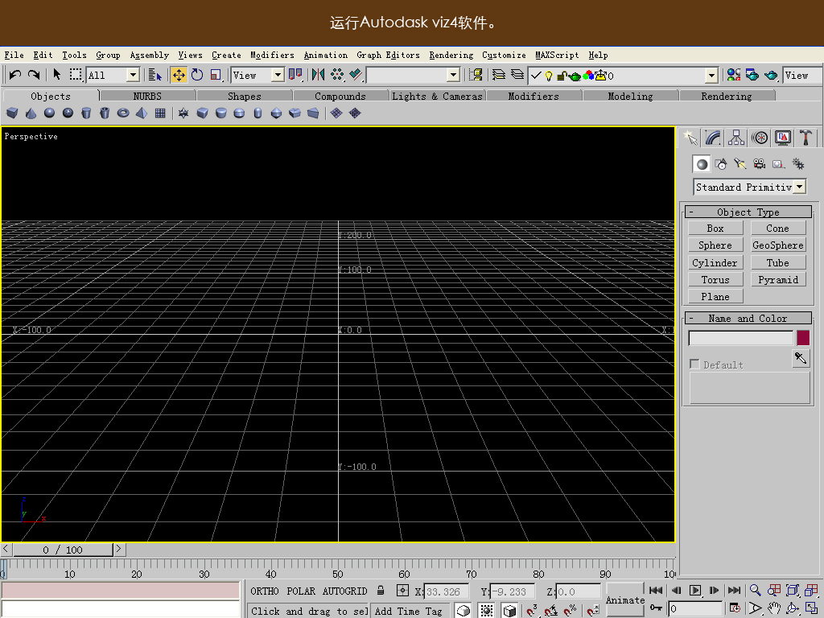Image resolution: width=824 pixels, height=618 pixels.
Task: Click the Undo arrow icon
Action: coord(15,75)
